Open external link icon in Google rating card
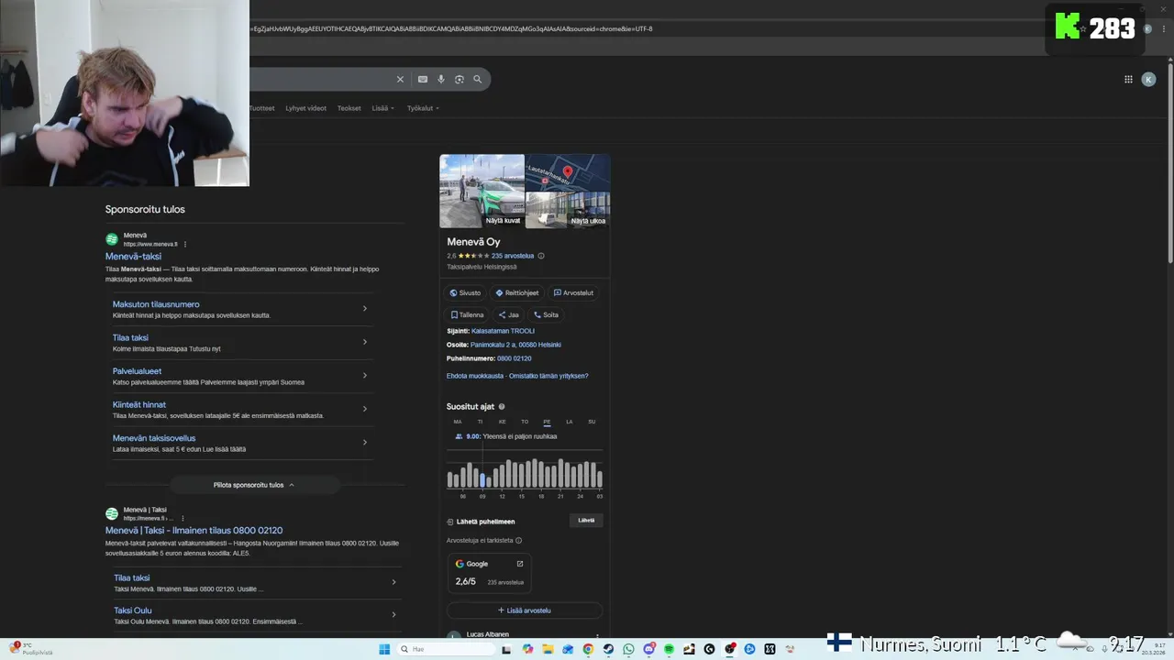Image resolution: width=1174 pixels, height=660 pixels. [520, 564]
